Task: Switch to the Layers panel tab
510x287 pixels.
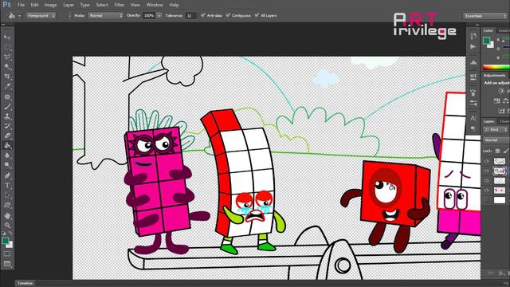Action: [x=488, y=121]
